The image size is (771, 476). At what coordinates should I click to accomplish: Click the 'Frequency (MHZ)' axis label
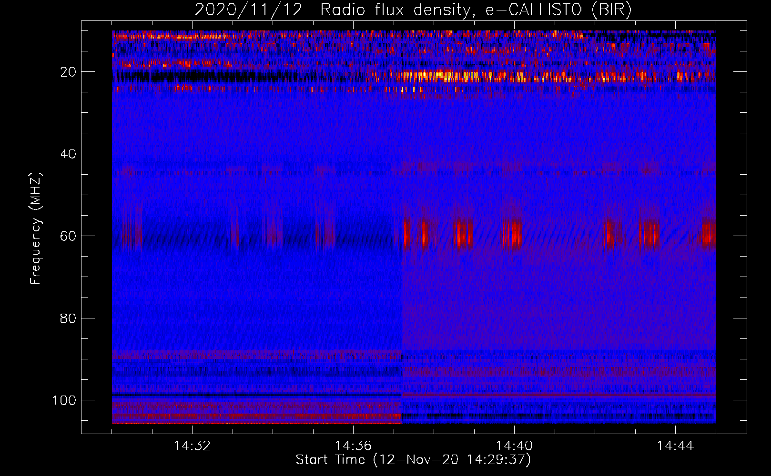36,228
